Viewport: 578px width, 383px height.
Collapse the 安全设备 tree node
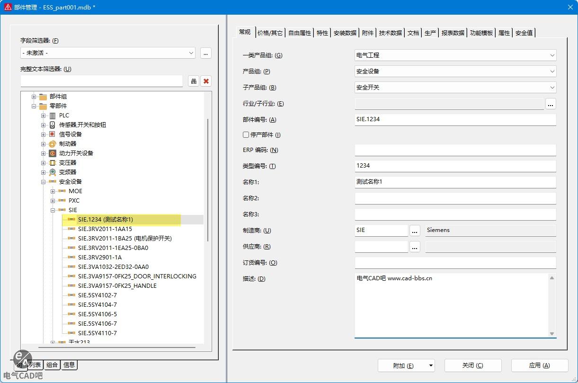pyautogui.click(x=43, y=182)
